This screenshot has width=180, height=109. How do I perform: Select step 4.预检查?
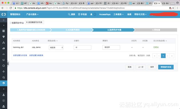(x=156, y=30)
